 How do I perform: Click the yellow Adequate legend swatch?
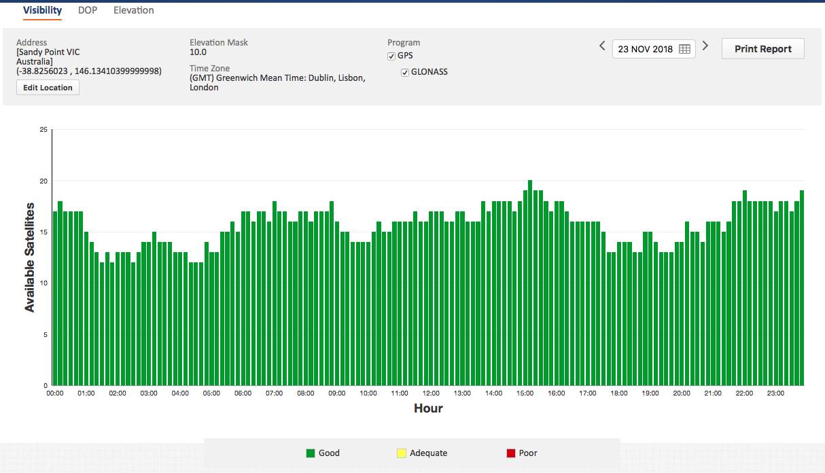pyautogui.click(x=400, y=453)
